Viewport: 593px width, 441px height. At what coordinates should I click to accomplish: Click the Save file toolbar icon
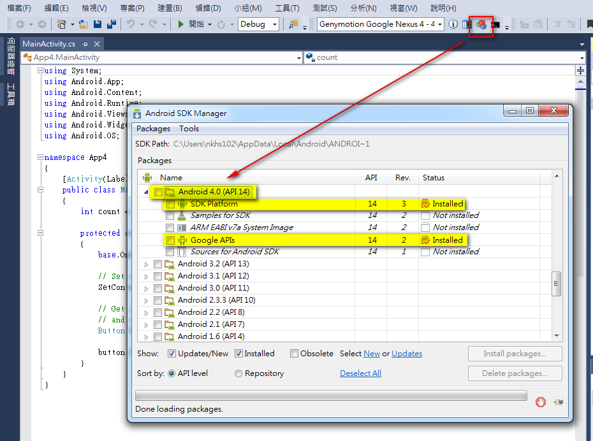pos(98,24)
